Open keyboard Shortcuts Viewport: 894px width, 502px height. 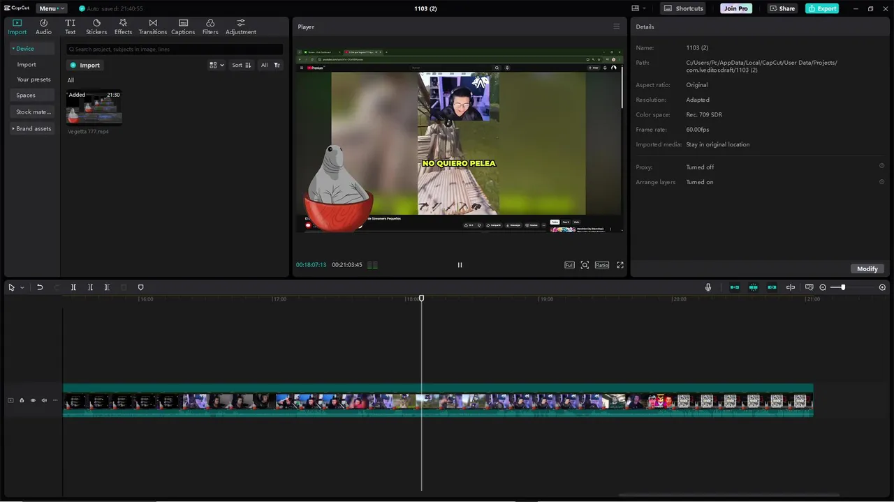(x=683, y=8)
